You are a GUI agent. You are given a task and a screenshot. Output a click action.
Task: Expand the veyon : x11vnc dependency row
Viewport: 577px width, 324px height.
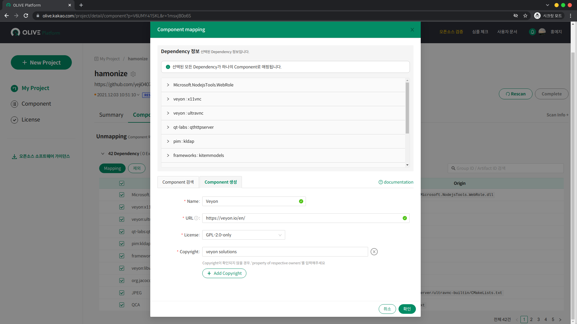pyautogui.click(x=168, y=99)
